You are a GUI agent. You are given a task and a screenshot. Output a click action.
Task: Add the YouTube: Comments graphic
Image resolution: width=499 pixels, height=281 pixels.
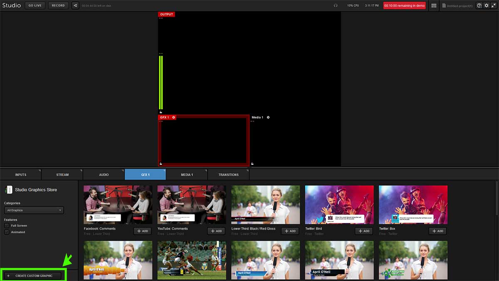tap(216, 231)
